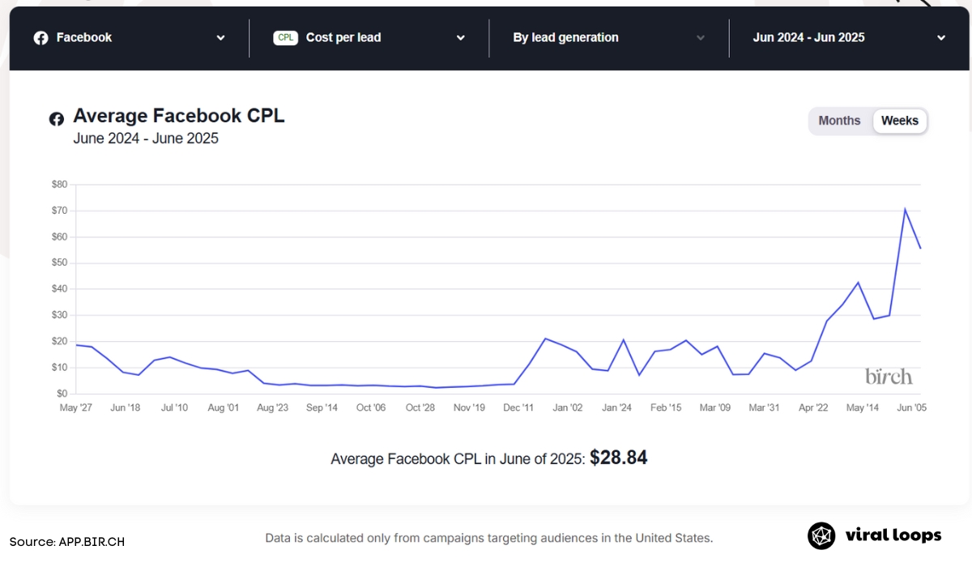Click the viral loops brand name
This screenshot has width=972, height=567.
pos(893,535)
